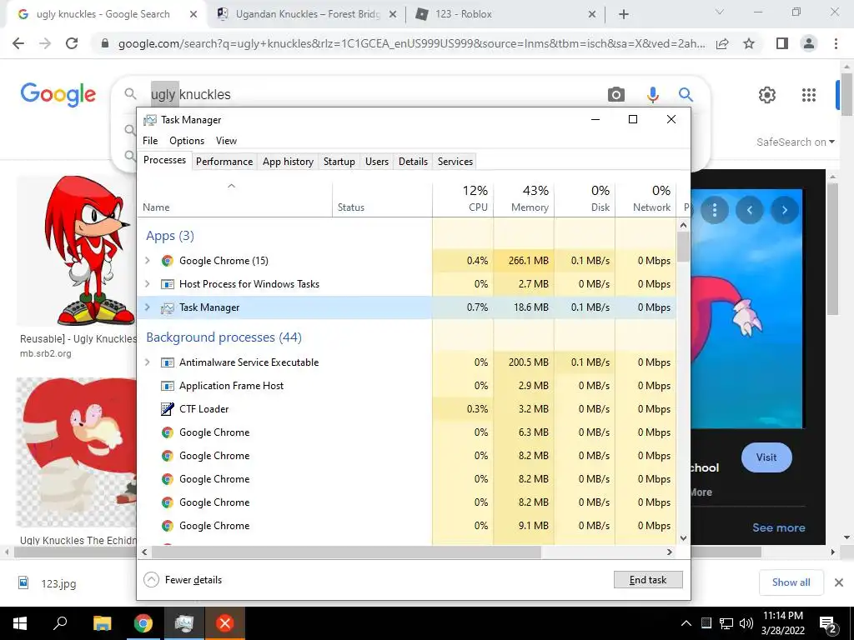Image resolution: width=854 pixels, height=640 pixels.
Task: Sort by Memory column header
Action: 524,198
